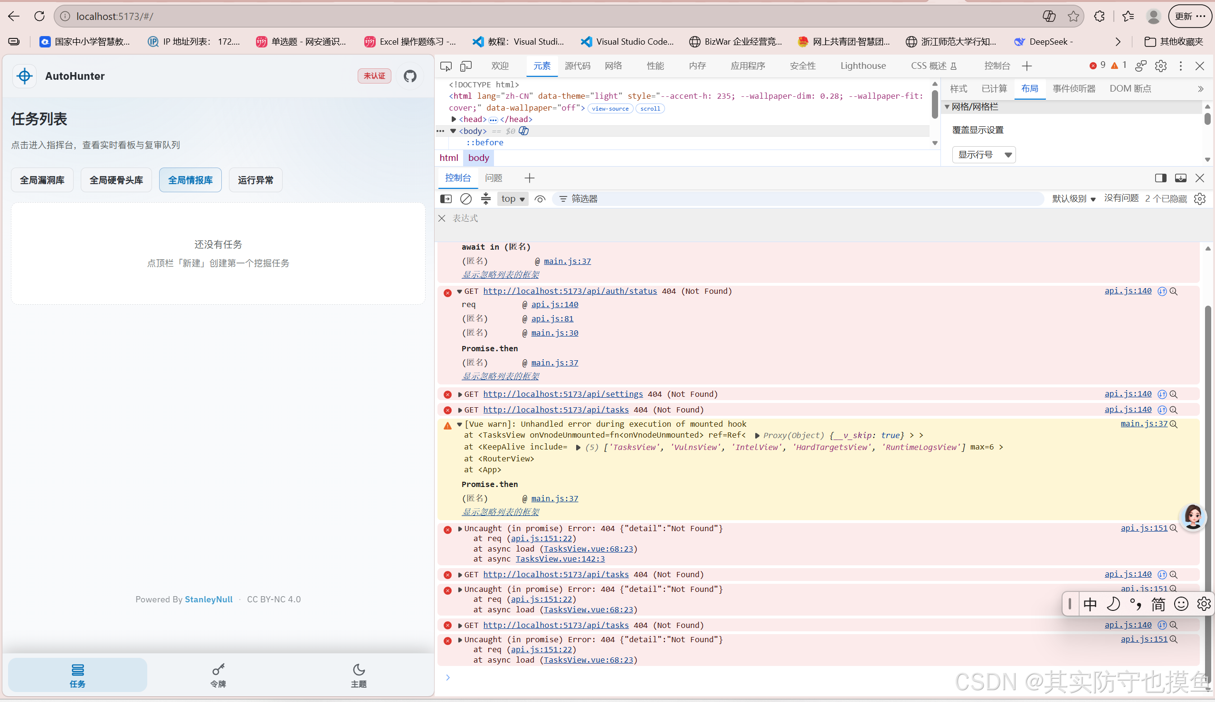
Task: Switch to the 已计算 sidebar tab
Action: pyautogui.click(x=994, y=89)
